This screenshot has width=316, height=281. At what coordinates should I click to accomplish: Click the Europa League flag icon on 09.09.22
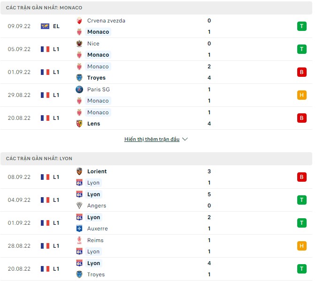45,26
